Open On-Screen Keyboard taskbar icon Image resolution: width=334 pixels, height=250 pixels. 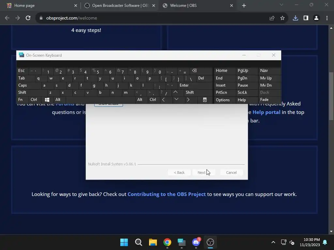click(x=182, y=242)
